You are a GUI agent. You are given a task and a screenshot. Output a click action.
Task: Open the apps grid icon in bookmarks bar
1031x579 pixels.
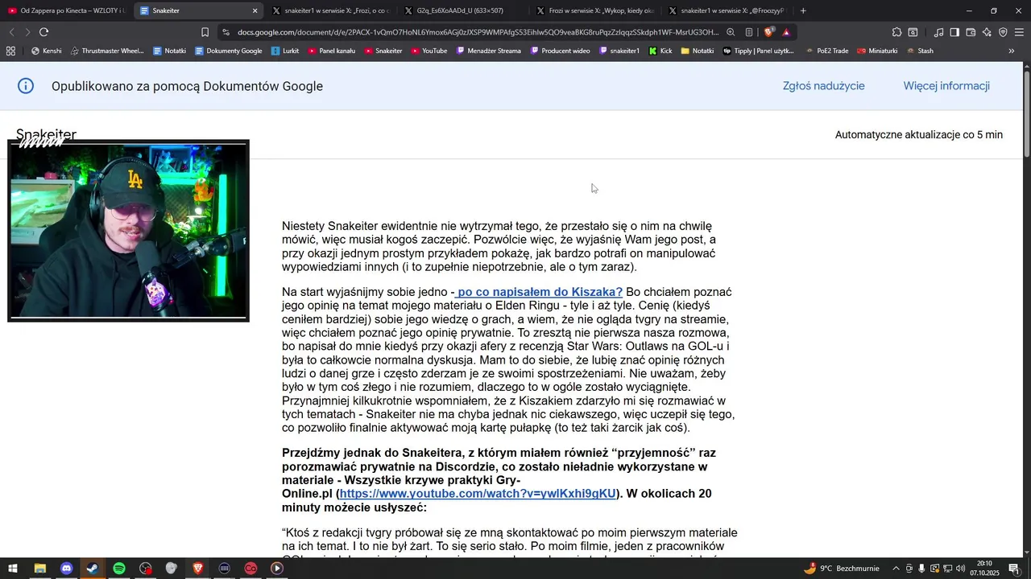[10, 51]
